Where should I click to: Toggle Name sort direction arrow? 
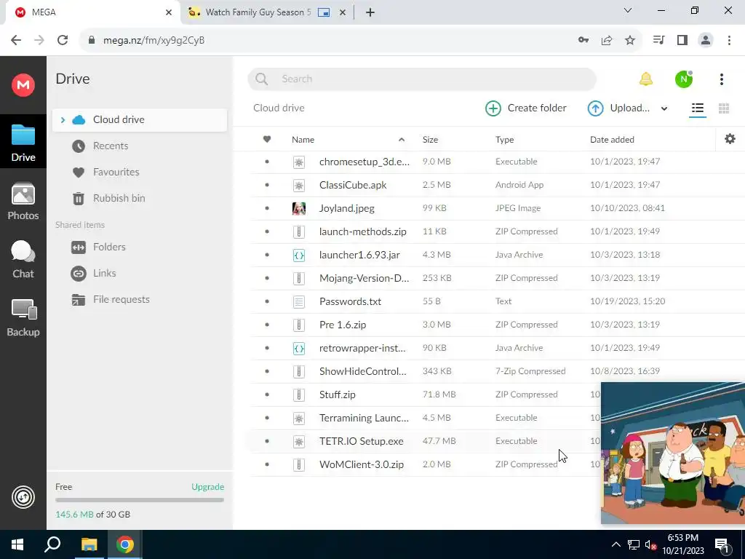click(x=402, y=139)
